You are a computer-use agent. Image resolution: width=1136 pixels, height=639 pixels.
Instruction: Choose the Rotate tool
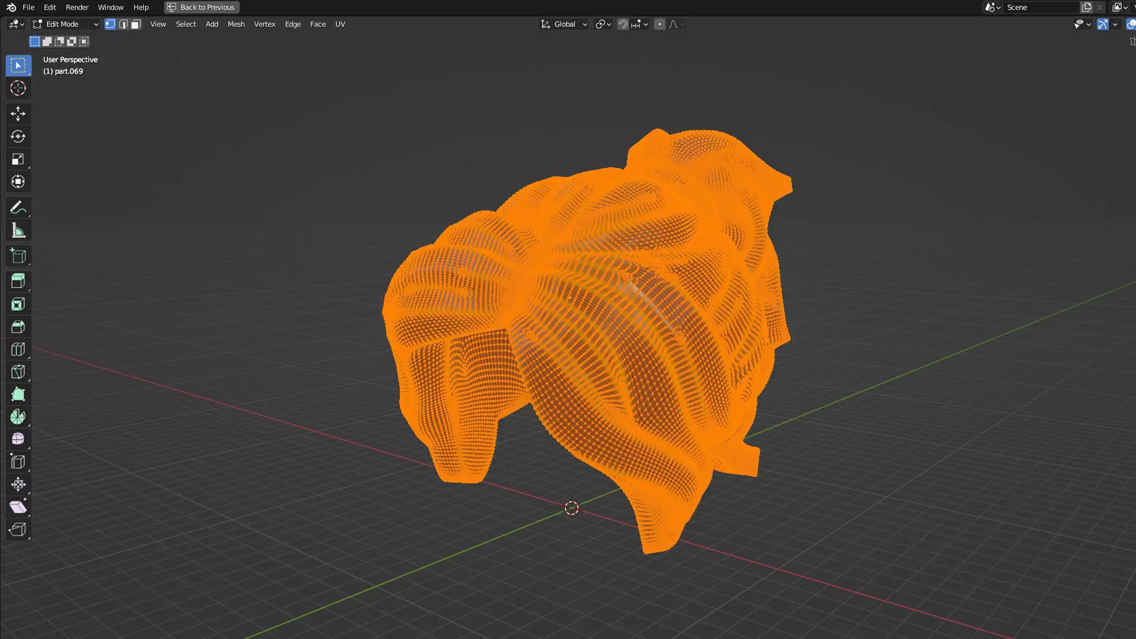coord(18,137)
